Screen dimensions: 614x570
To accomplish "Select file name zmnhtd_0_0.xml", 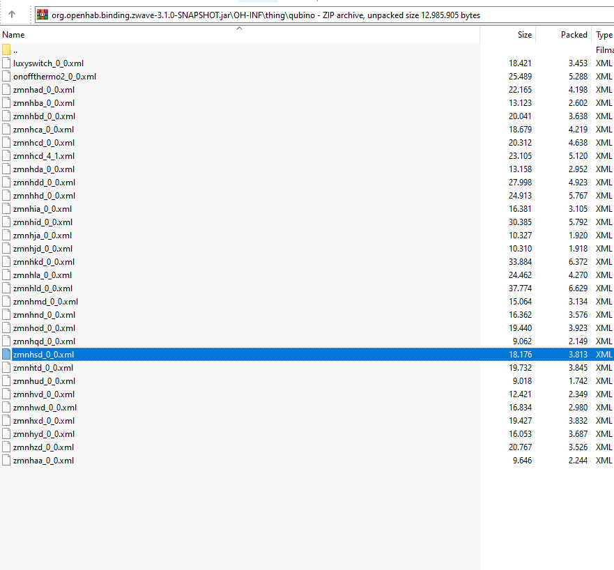I will [43, 368].
